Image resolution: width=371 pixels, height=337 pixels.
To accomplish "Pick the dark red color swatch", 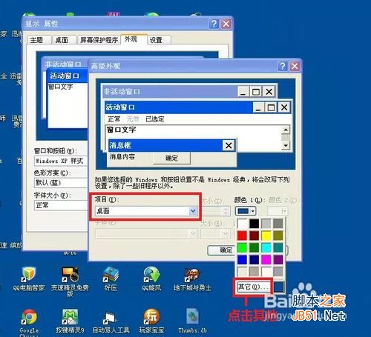I will tap(255, 236).
